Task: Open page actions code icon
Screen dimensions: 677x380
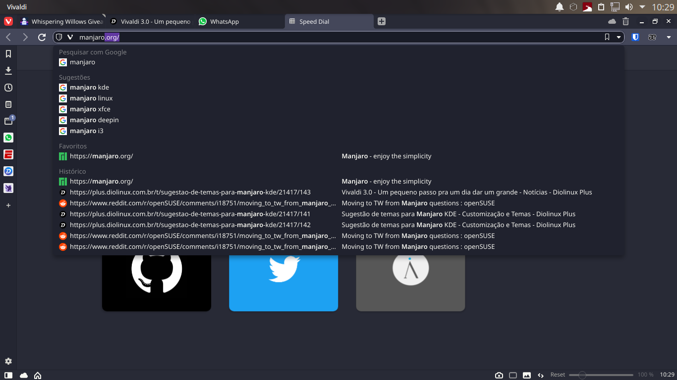Action: (x=541, y=375)
